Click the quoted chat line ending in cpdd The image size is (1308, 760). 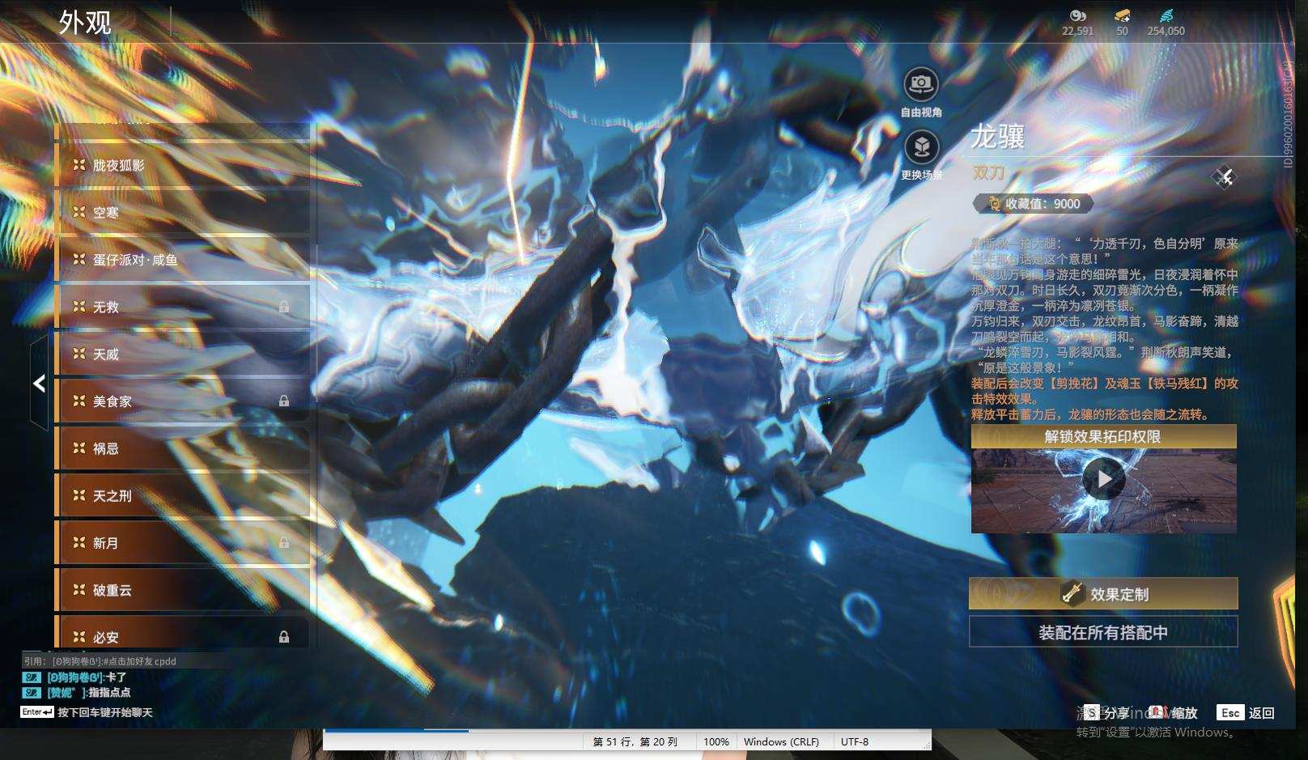click(x=100, y=661)
